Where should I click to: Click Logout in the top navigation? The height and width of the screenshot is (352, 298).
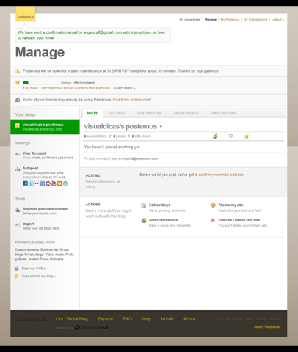[277, 19]
